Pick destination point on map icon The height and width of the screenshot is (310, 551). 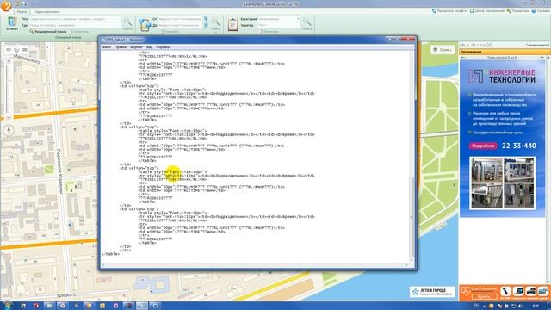(x=206, y=25)
